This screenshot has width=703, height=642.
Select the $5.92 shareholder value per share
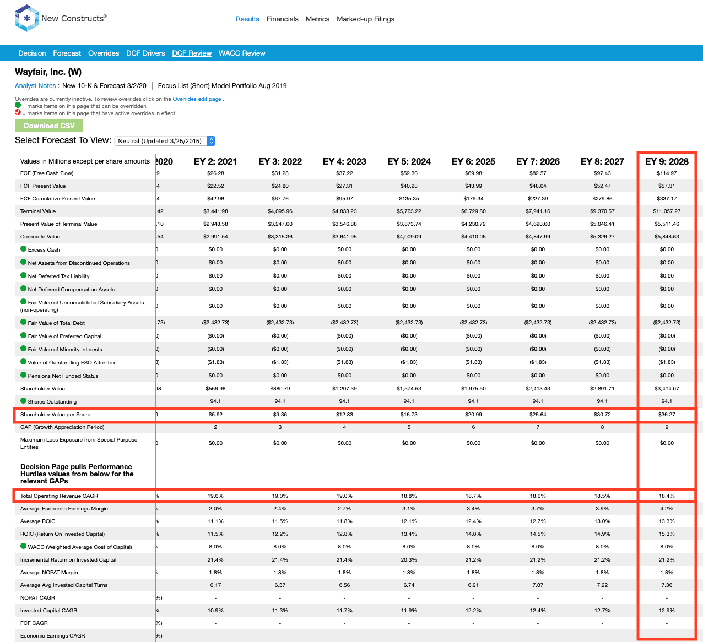(215, 415)
